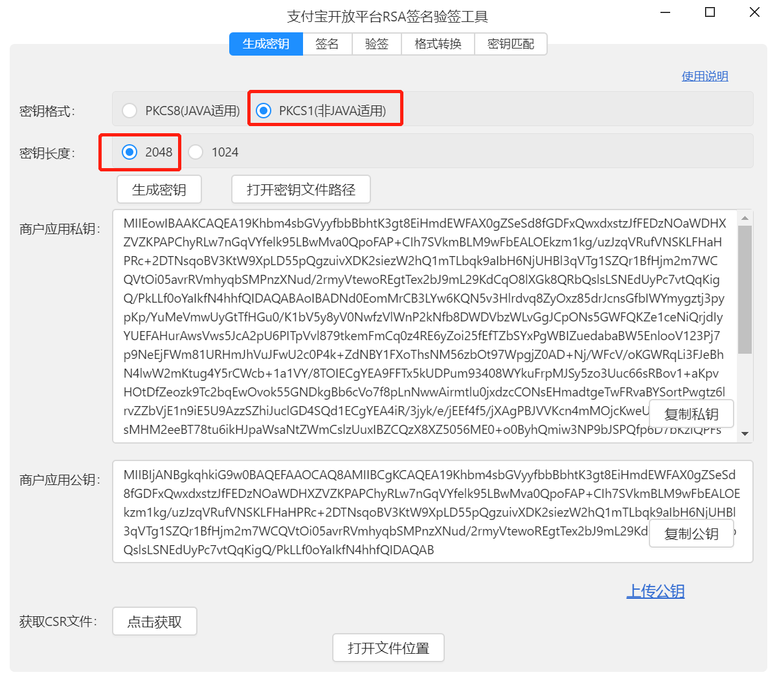Minimize the RSA tool window
The height and width of the screenshot is (679, 777).
click(x=666, y=12)
